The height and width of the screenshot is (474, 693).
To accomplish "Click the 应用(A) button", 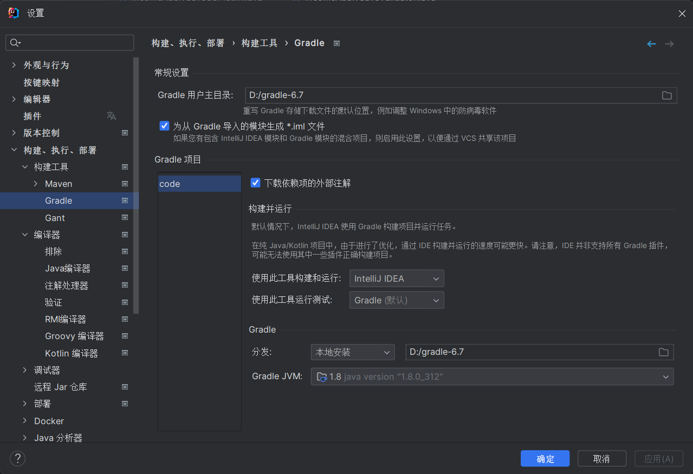I will [x=659, y=459].
